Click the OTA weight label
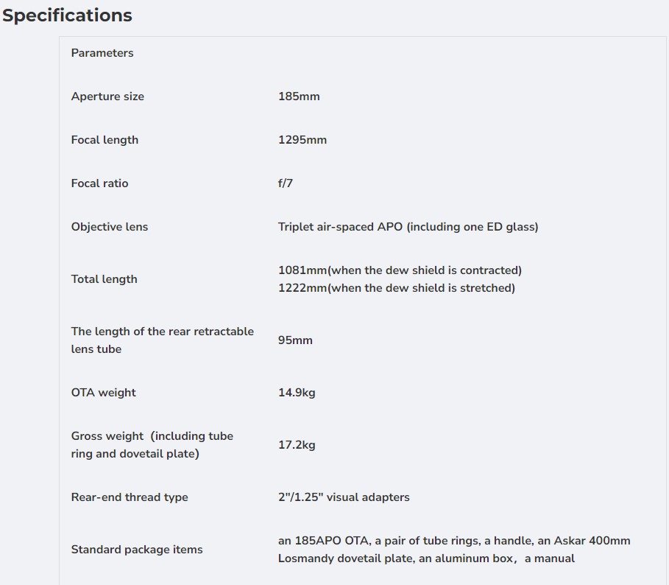This screenshot has width=669, height=585. click(104, 393)
